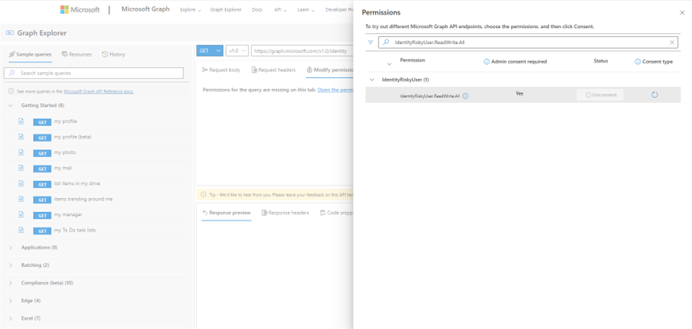Click the IdentityRiskyUser.ReadWrite.All permission row text
Image resolution: width=692 pixels, height=329 pixels.
click(431, 96)
